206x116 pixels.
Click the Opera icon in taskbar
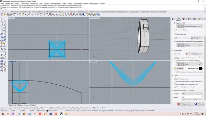click(56, 114)
